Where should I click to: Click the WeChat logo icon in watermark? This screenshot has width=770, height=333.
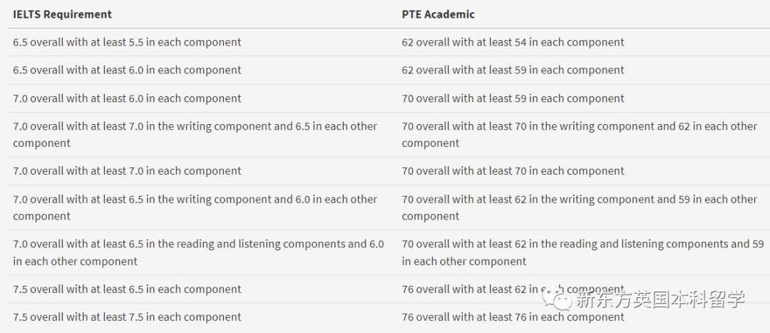tap(558, 299)
